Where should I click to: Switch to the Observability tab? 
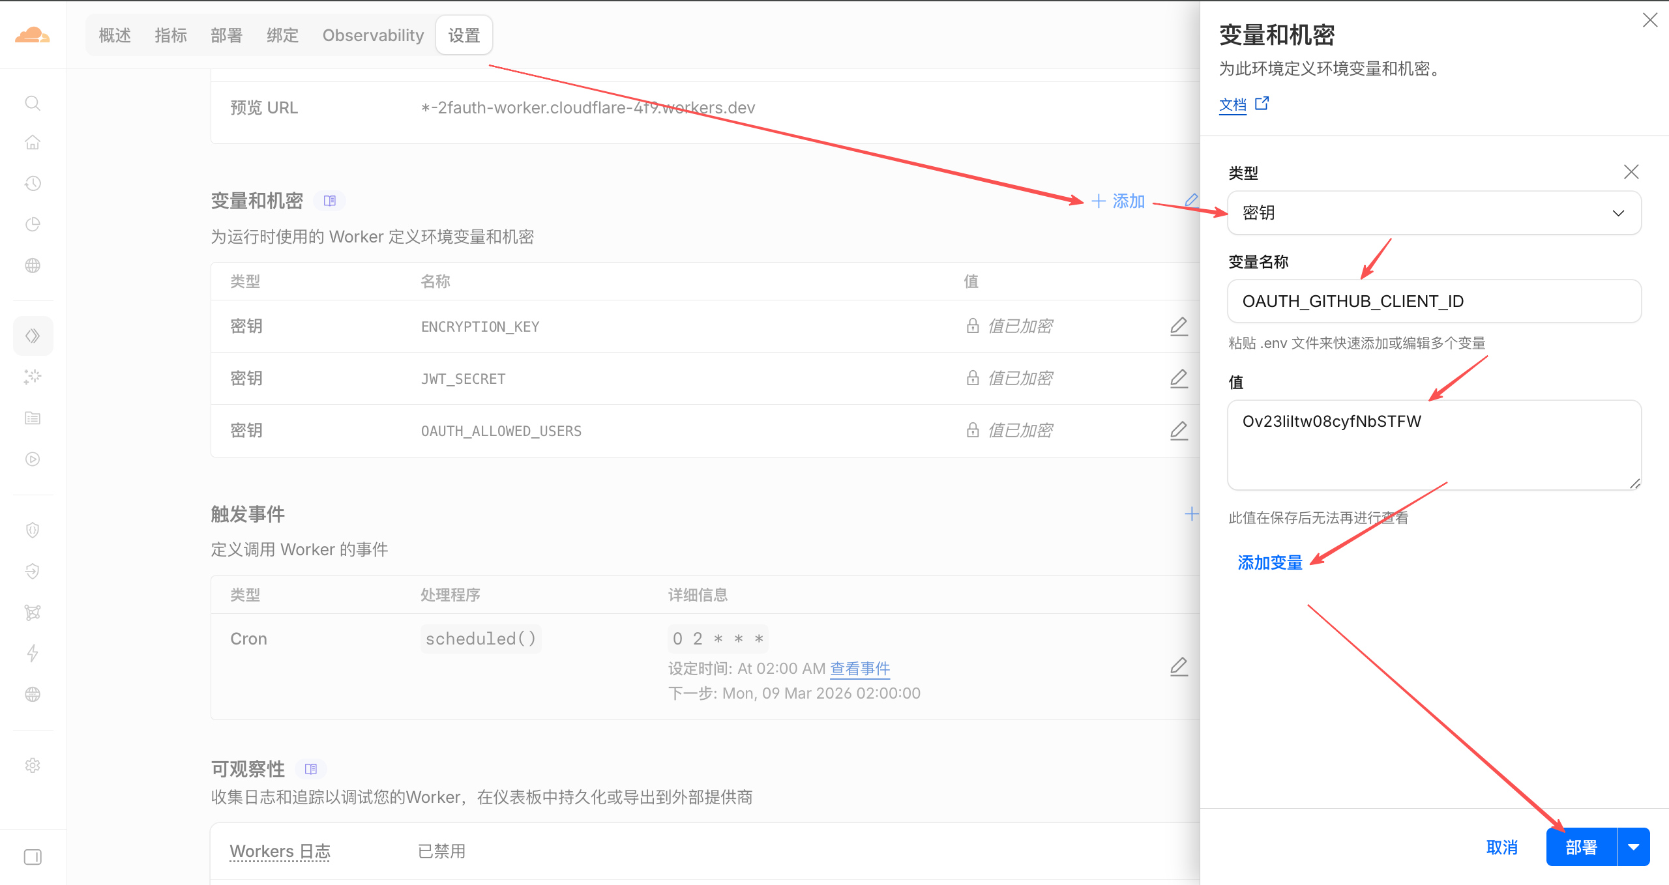373,35
